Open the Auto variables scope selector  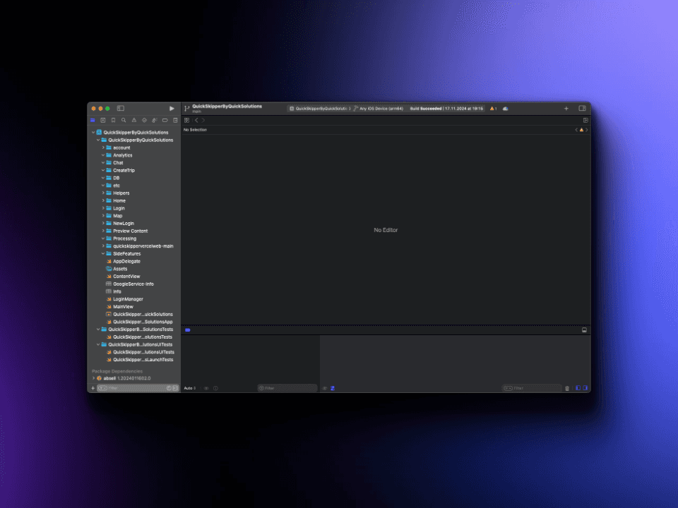point(190,388)
